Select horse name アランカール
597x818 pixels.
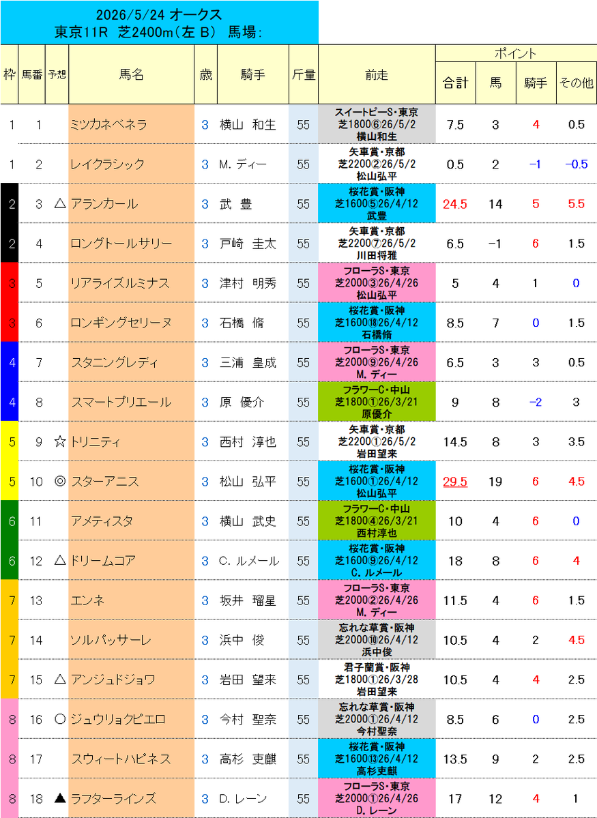(x=104, y=204)
